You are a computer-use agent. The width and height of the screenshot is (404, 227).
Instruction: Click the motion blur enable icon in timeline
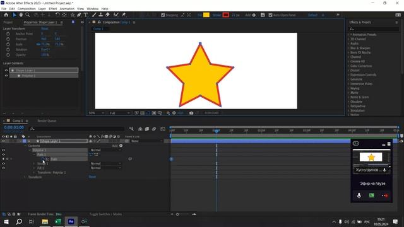point(154,129)
